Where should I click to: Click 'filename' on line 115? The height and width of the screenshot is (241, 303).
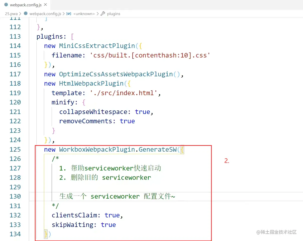(x=67, y=55)
